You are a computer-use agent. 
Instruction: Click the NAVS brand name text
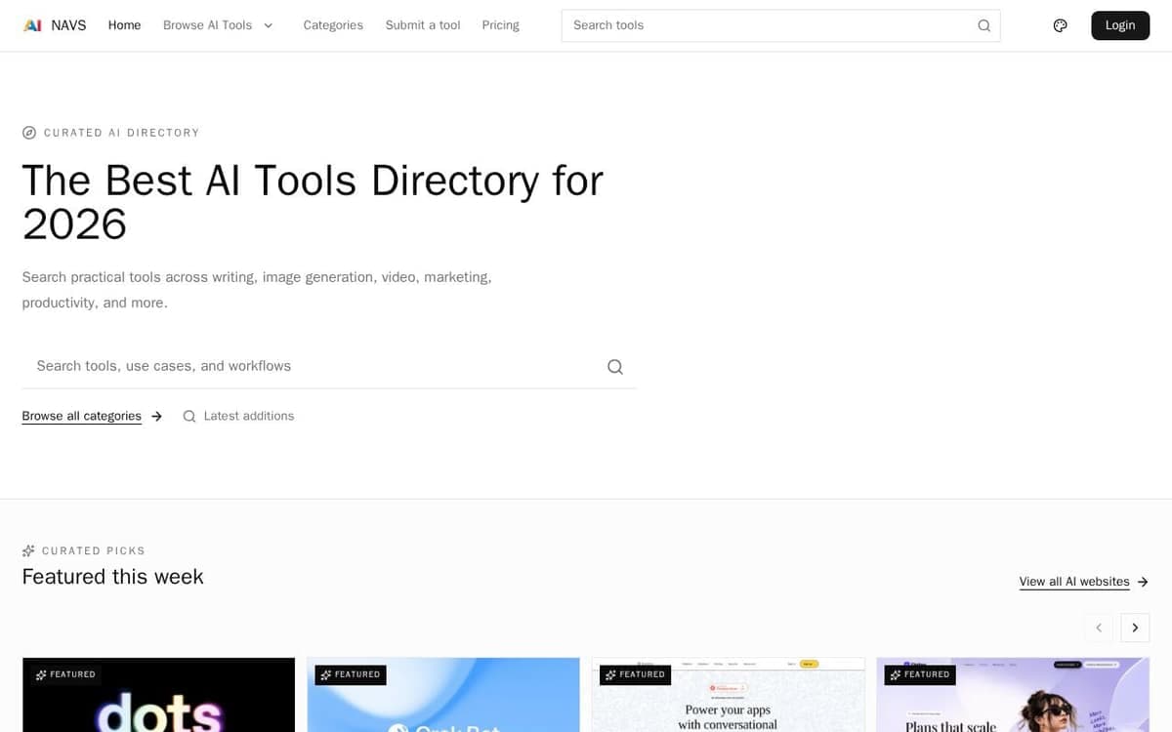[69, 25]
